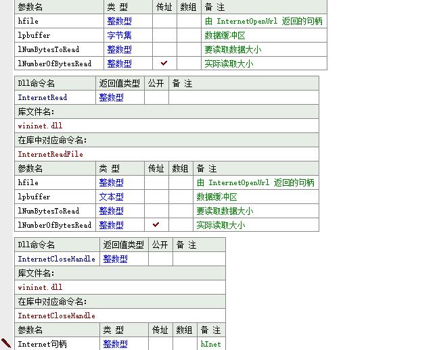Screen dimensions: 435x350
Task: Select the 字节集 type of lpbuffer
Action: tap(119, 35)
